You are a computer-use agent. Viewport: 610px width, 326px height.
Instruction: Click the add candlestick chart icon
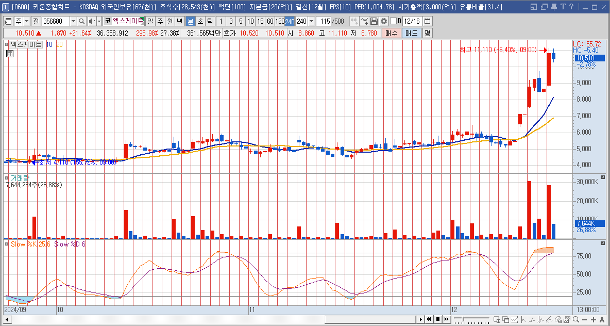click(354, 21)
